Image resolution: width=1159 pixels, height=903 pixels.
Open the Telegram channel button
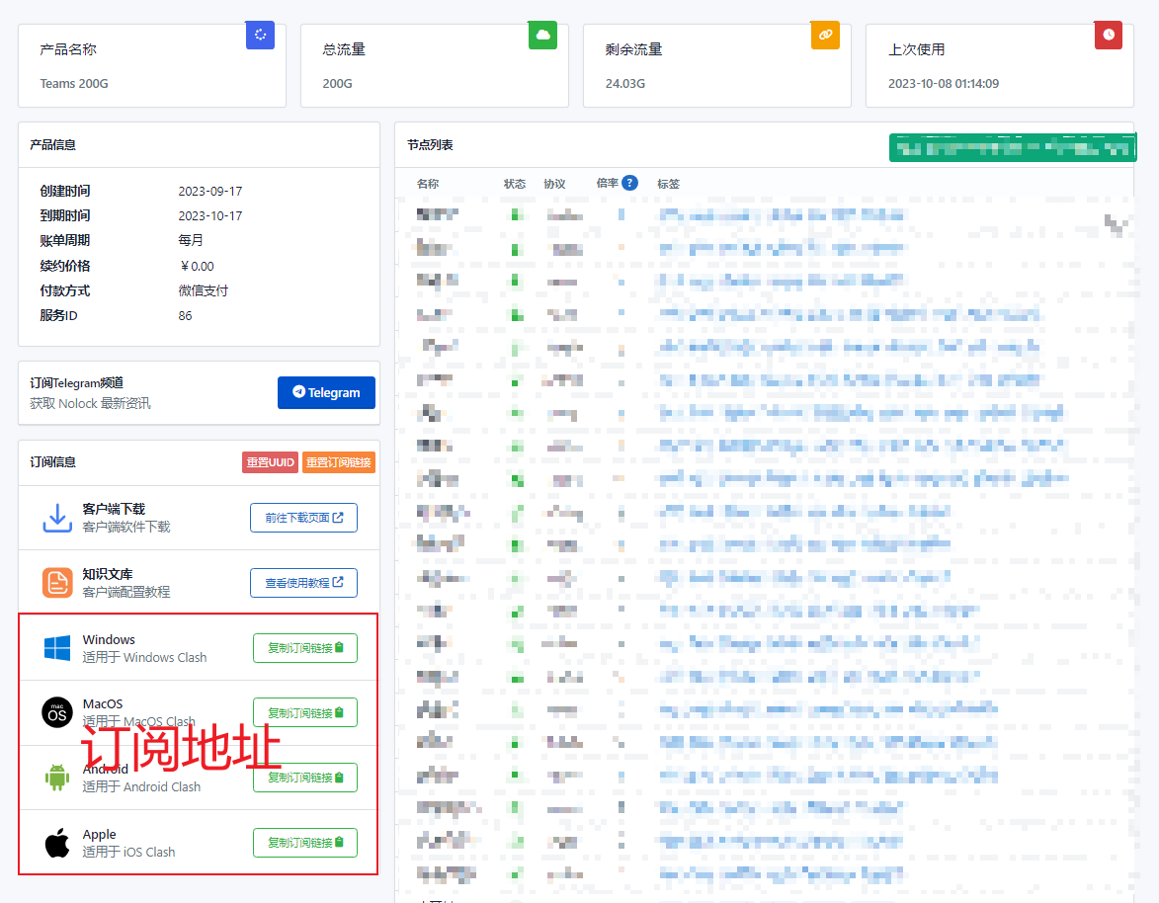(x=326, y=392)
